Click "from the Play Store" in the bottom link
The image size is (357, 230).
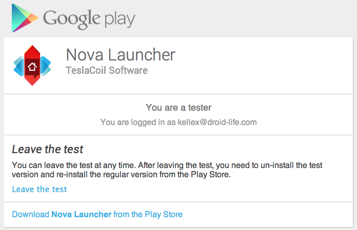click(x=148, y=214)
